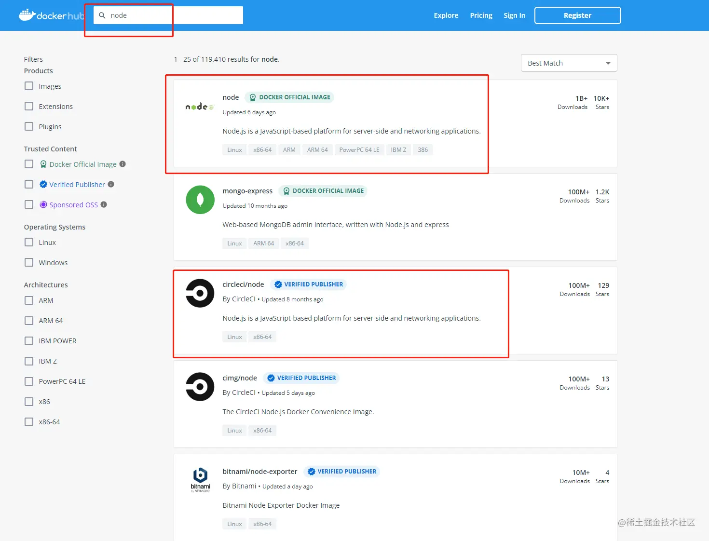
Task: Click the node logo thumbnail
Action: 199,107
